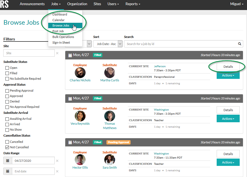Screen dimensions: 247x177
Task: Open the Reports dropdown menu
Action: click(x=133, y=4)
